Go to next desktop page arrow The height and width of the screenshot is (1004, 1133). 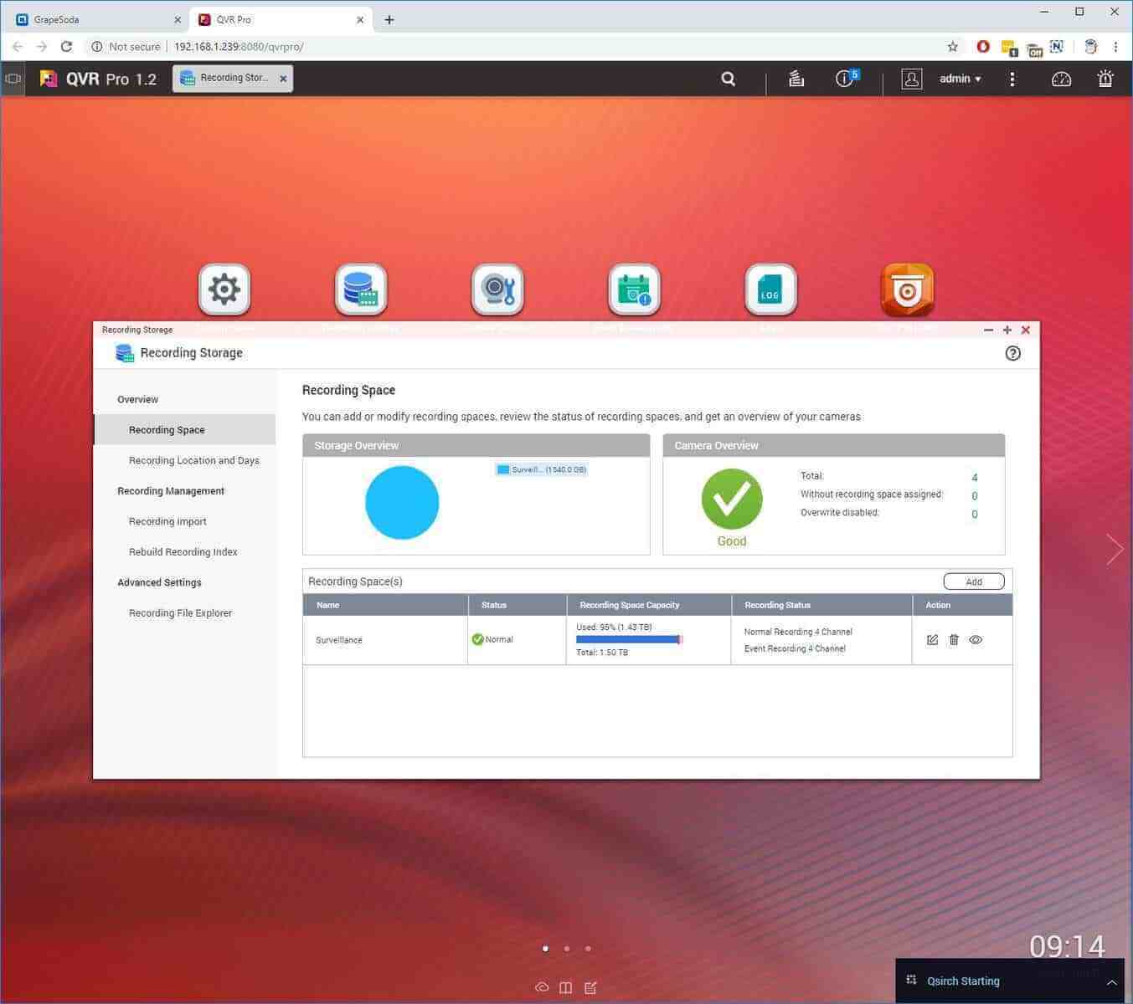coord(1114,550)
